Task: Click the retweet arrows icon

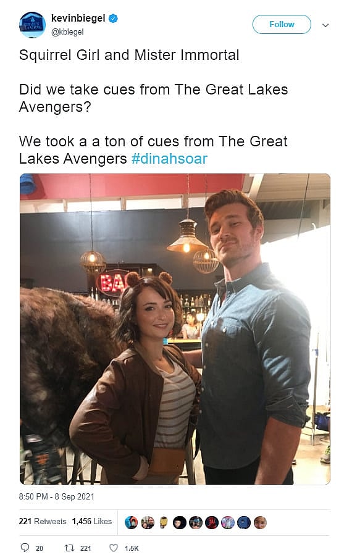Action: point(69,548)
